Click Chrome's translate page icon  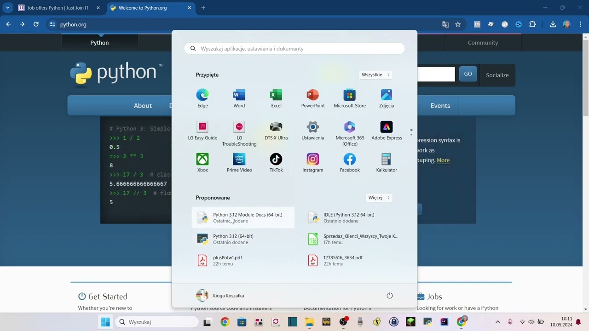(x=445, y=24)
